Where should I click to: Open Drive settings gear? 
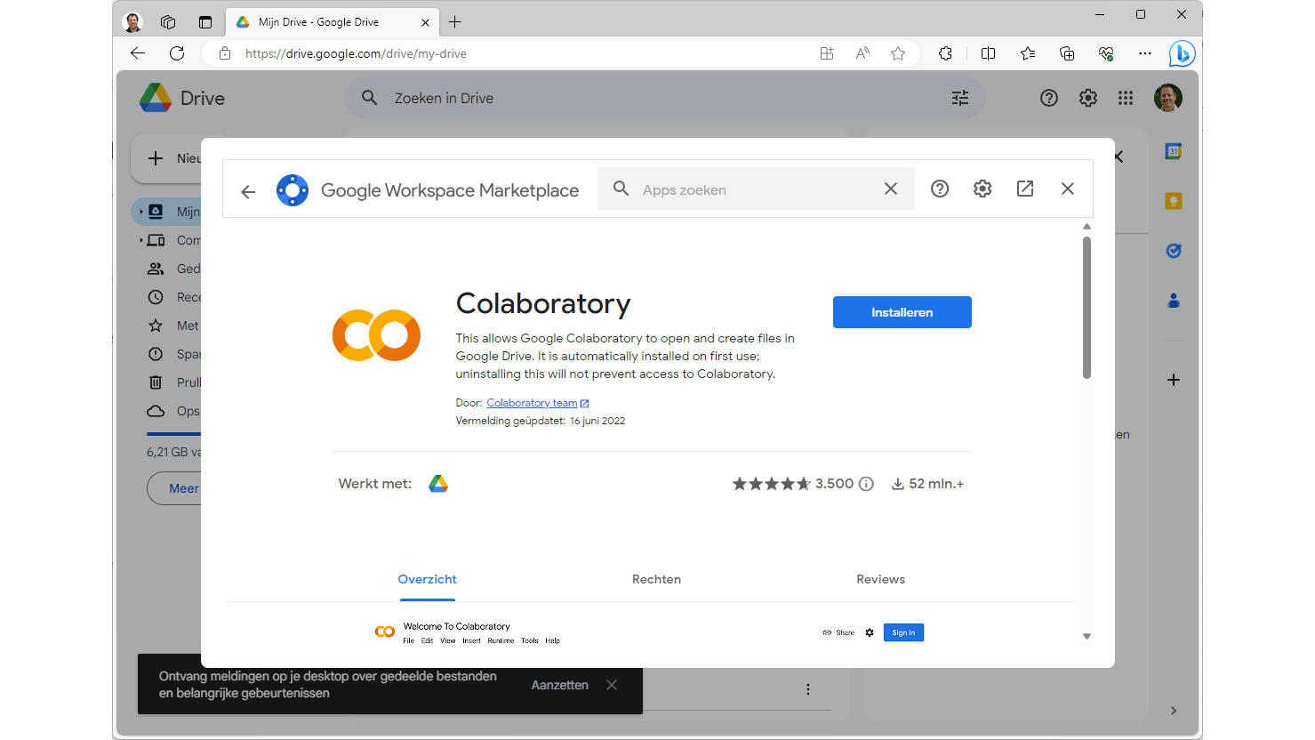tap(1088, 98)
